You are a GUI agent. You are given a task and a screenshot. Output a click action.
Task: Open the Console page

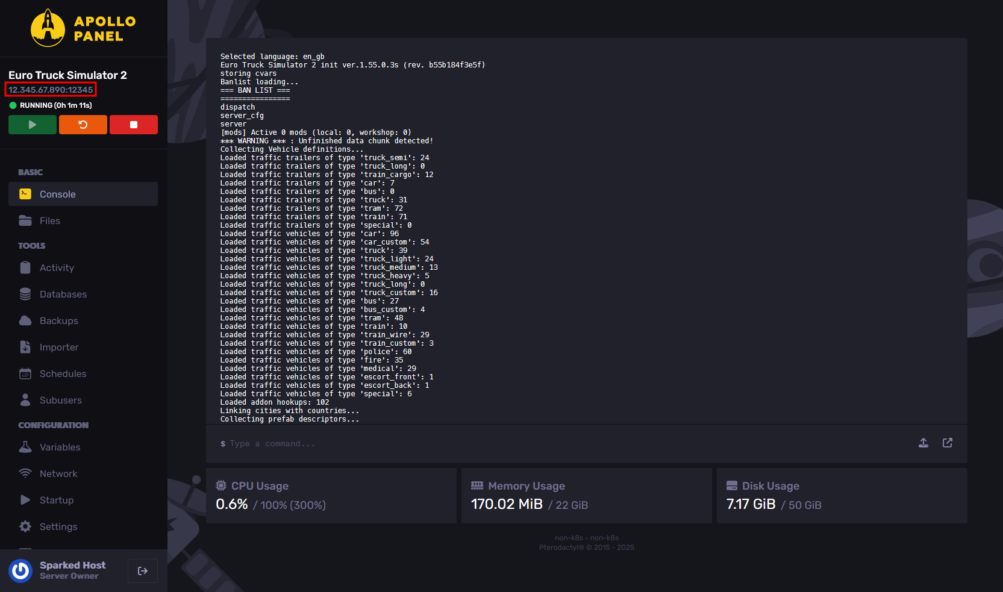click(x=83, y=194)
